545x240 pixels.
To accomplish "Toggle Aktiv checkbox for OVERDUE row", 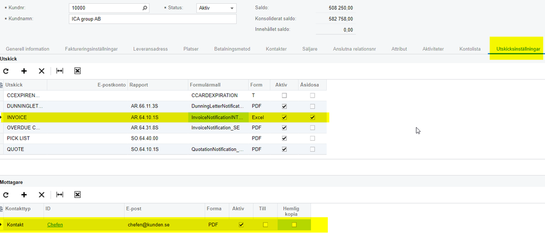I will point(284,128).
